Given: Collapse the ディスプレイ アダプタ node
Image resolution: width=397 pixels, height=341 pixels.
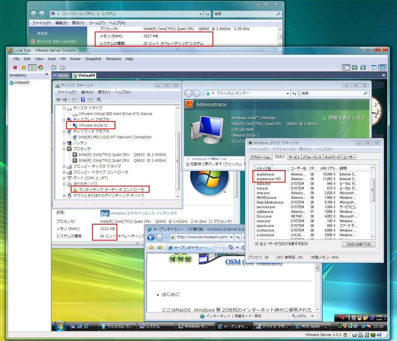Looking at the screenshot, I should (64, 120).
